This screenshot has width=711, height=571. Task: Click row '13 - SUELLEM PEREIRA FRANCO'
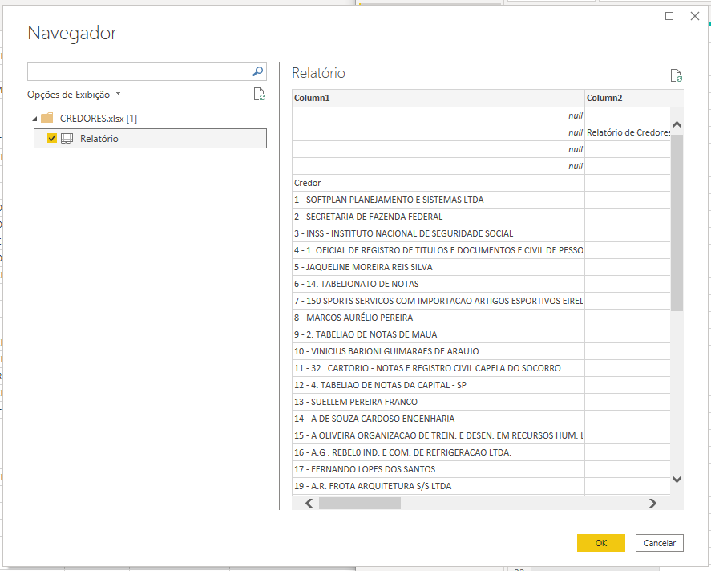pos(438,402)
